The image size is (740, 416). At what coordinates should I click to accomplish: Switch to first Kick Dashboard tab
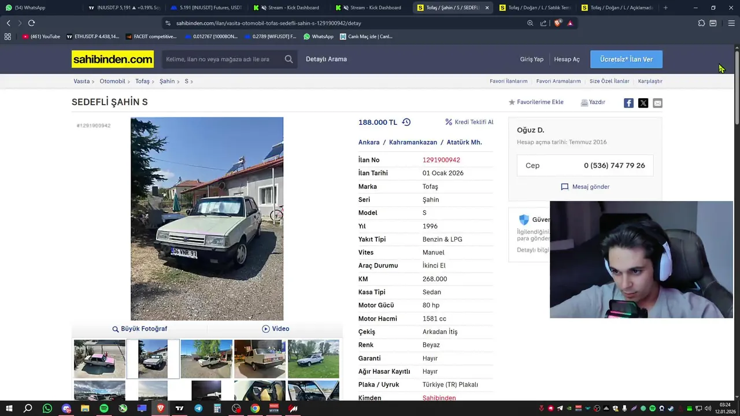point(288,8)
